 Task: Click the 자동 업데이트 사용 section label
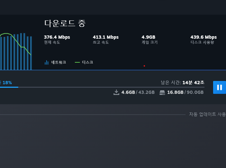(207, 114)
